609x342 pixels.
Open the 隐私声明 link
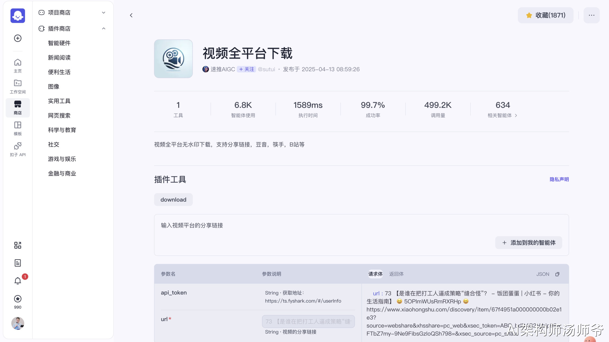559,179
